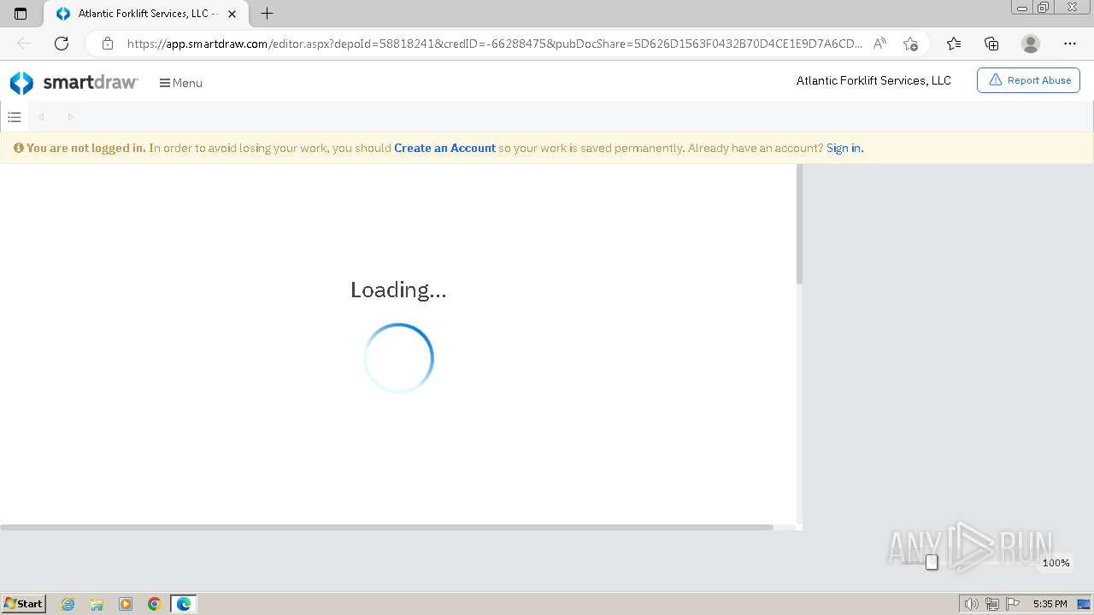Click the next page arrow in toolbar

click(x=70, y=117)
